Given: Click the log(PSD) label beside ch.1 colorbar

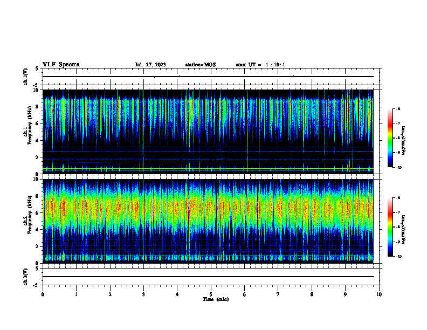Looking at the screenshot, I should pos(404,141).
